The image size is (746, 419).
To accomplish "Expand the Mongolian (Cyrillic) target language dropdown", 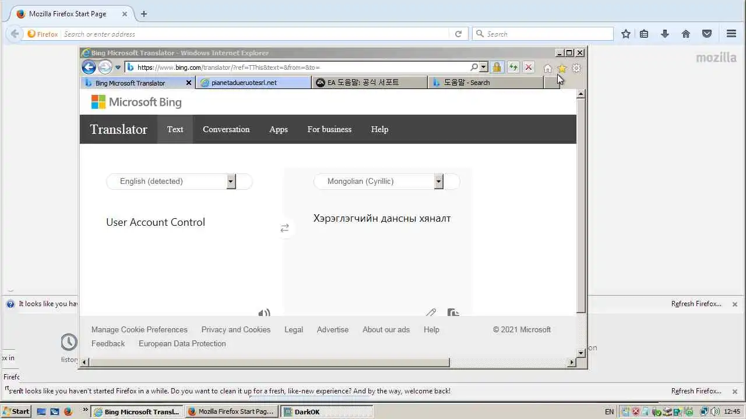I will point(438,182).
